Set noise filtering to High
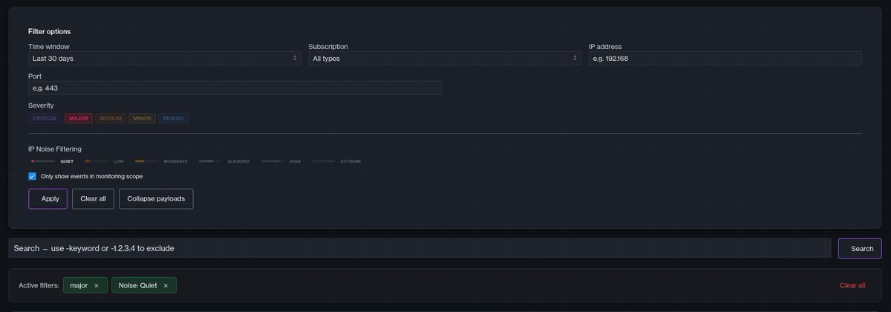Image resolution: width=891 pixels, height=312 pixels. point(281,161)
